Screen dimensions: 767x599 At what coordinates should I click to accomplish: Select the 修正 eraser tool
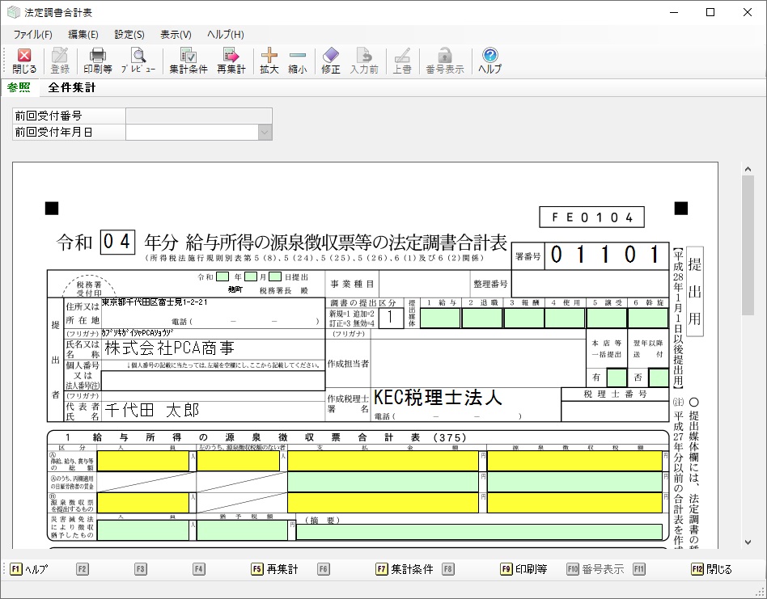click(330, 61)
